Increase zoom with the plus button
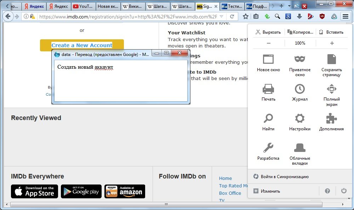 tap(332, 43)
